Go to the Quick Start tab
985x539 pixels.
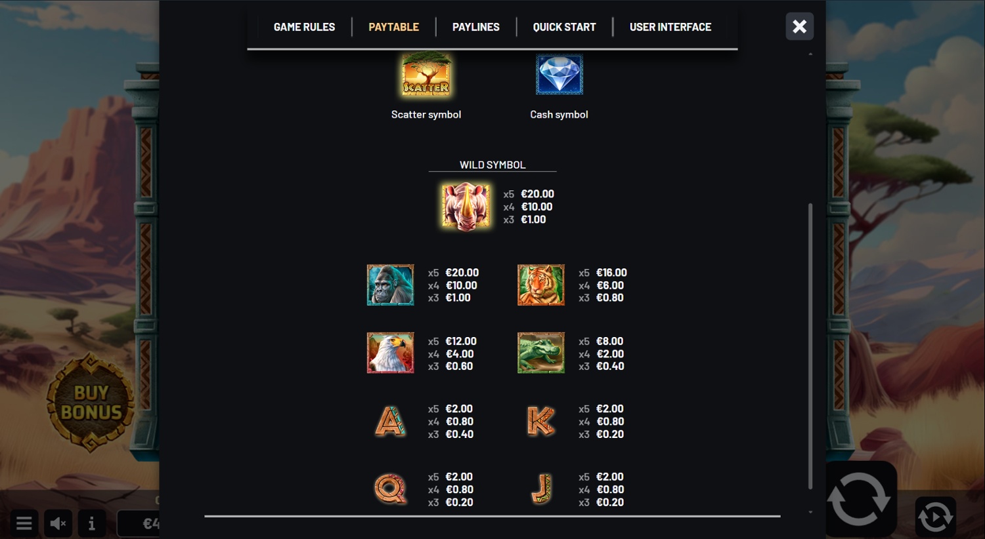(x=564, y=27)
